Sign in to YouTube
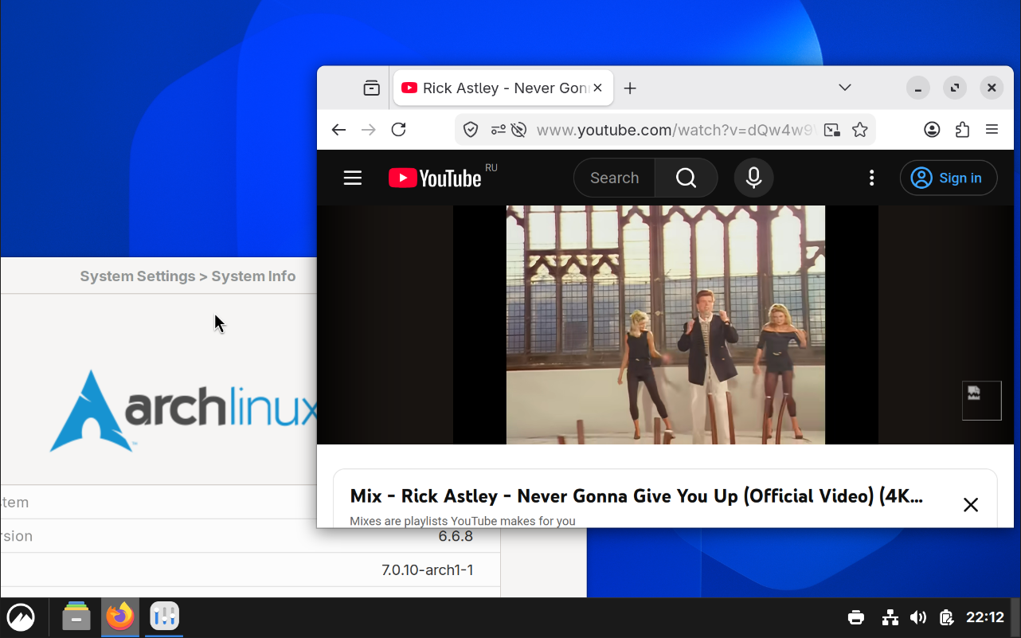 point(949,178)
